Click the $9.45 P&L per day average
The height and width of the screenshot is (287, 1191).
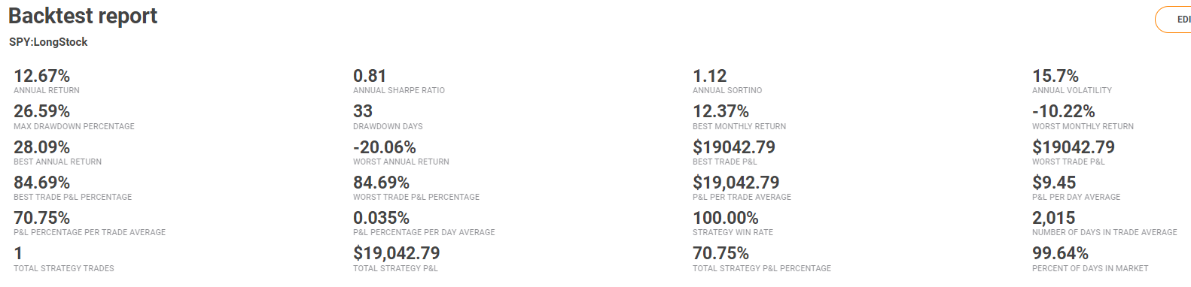[x=1054, y=183]
